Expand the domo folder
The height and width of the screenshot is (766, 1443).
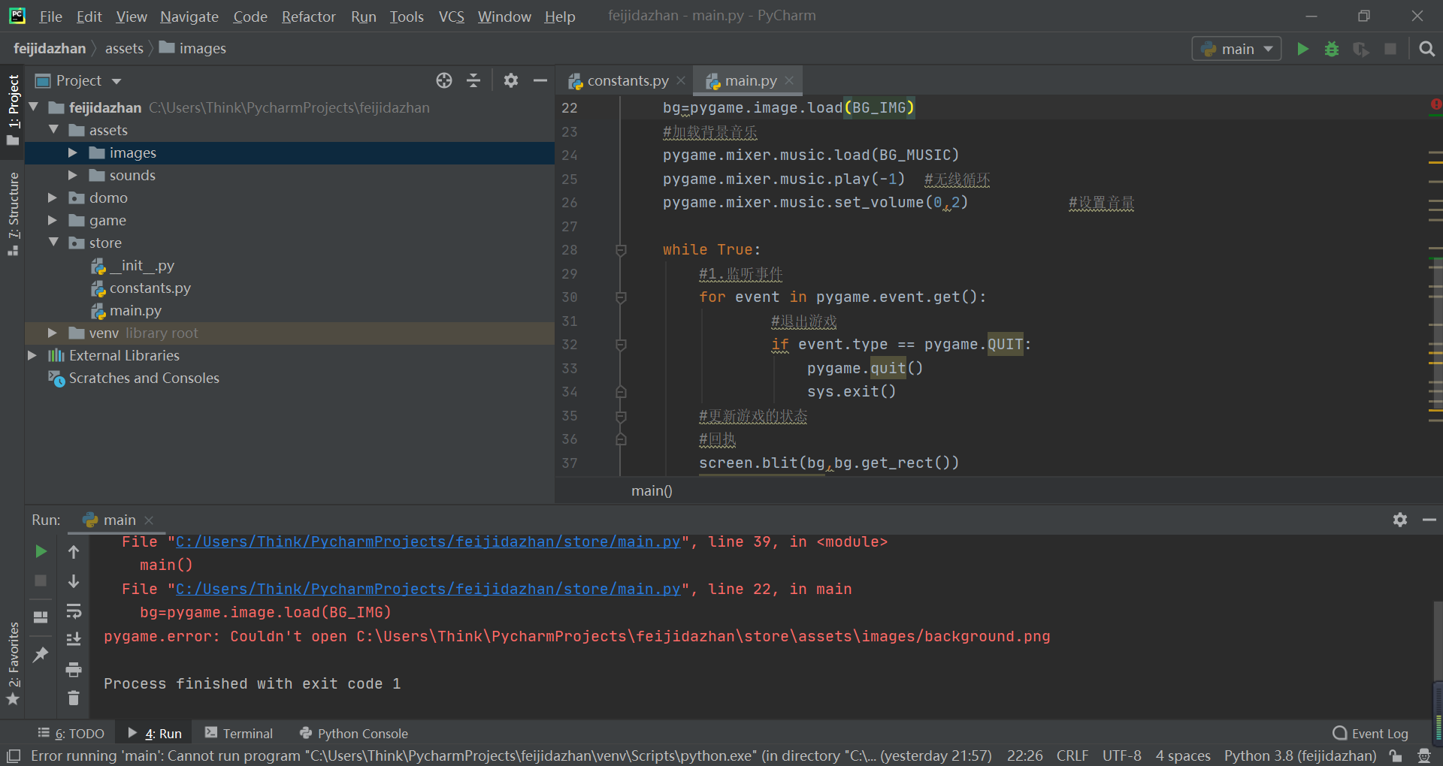53,198
